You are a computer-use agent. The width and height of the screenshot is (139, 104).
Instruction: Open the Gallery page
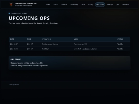(x=91, y=5)
